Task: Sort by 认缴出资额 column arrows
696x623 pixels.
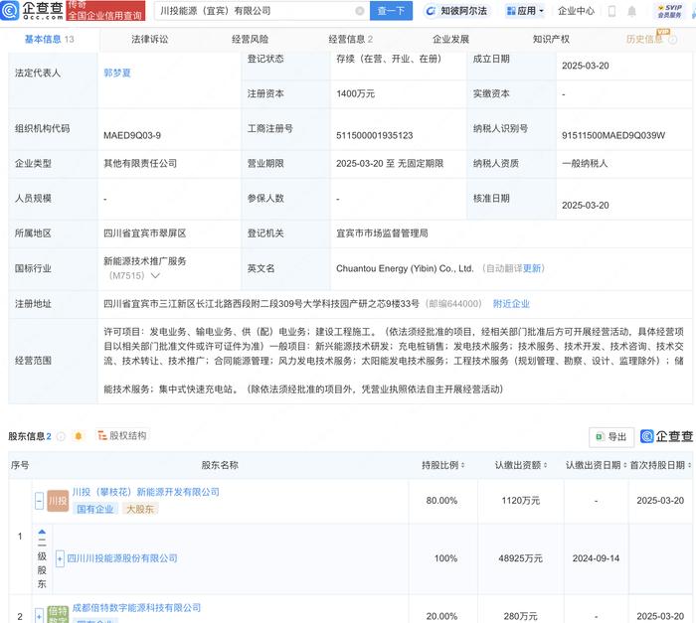Action: [x=546, y=465]
